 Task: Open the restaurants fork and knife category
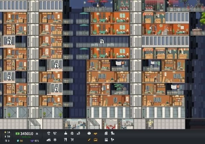pyautogui.click(x=65, y=140)
